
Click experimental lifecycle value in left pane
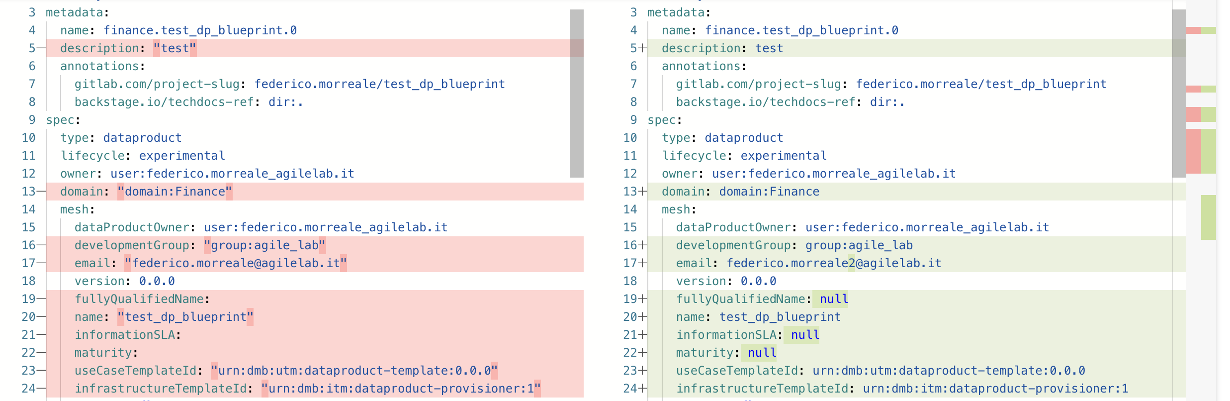182,156
